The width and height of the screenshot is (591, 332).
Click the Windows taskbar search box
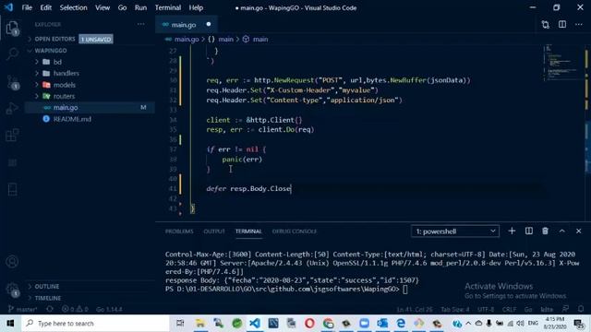tap(95, 323)
